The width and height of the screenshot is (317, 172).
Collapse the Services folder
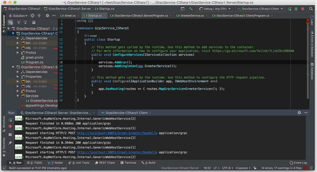(18, 96)
